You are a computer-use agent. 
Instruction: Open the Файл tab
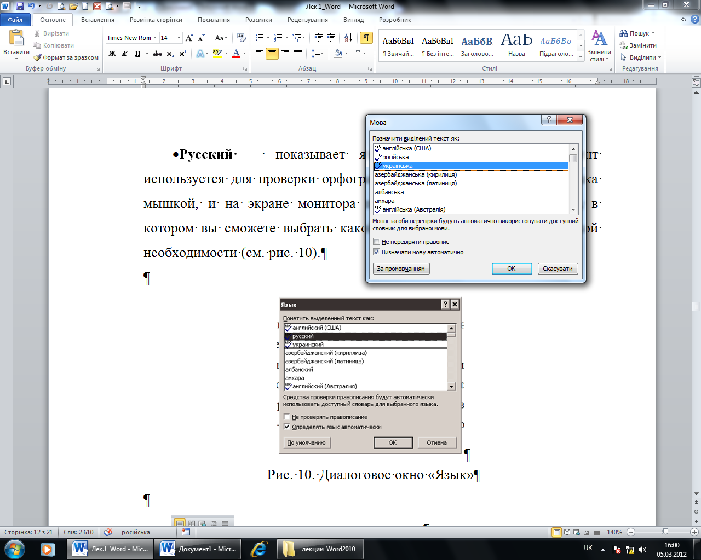tap(15, 20)
